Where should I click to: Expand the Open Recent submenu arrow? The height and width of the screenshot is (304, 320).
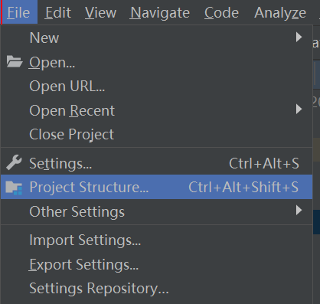pyautogui.click(x=299, y=110)
